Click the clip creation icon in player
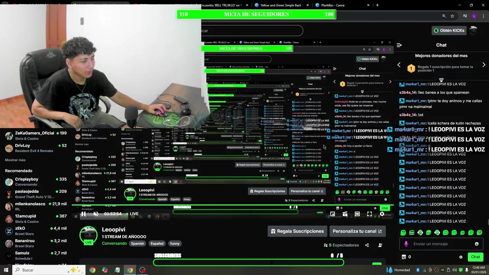The width and height of the screenshot is (489, 275). [345, 214]
